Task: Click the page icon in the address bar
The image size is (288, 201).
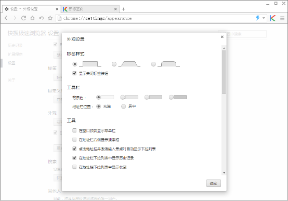Action: tap(59, 18)
